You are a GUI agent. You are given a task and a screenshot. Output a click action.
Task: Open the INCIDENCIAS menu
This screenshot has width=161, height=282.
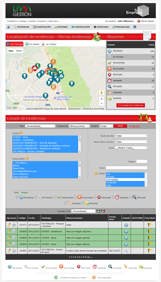pos(22,27)
